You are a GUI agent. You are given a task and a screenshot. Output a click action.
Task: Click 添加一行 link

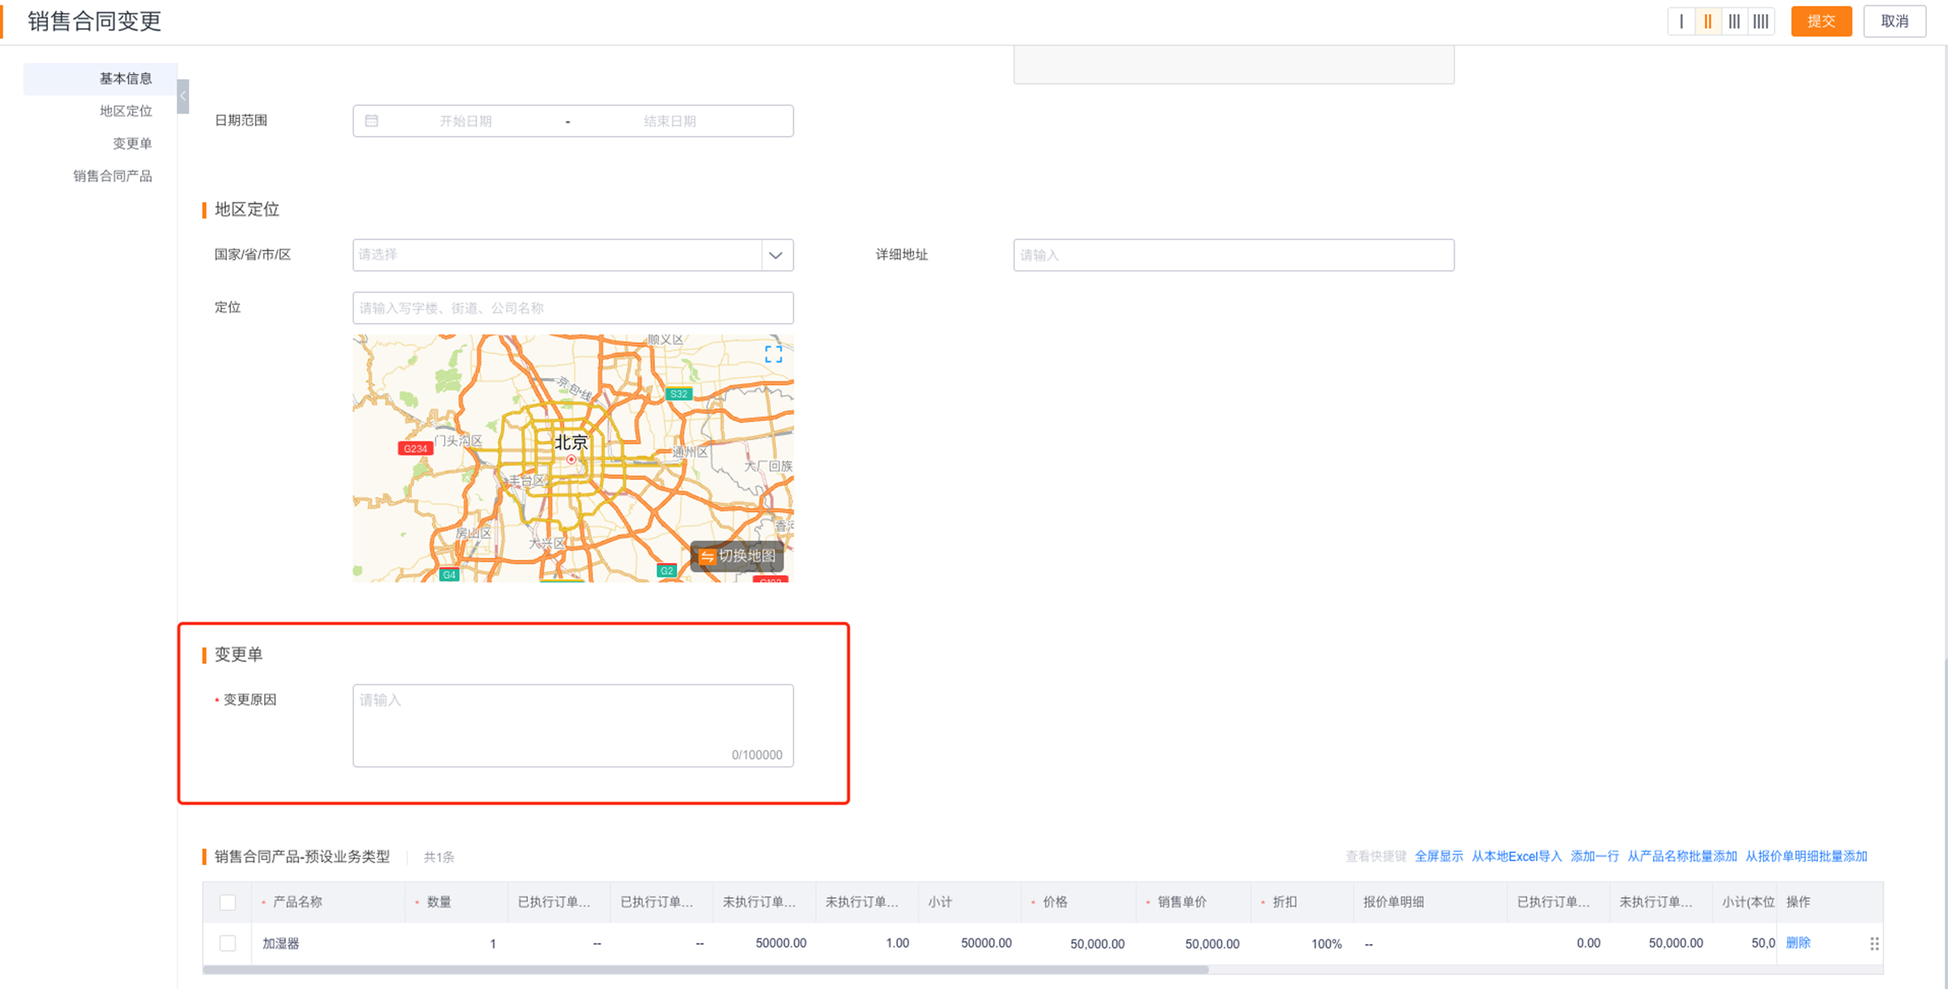pyautogui.click(x=1594, y=856)
